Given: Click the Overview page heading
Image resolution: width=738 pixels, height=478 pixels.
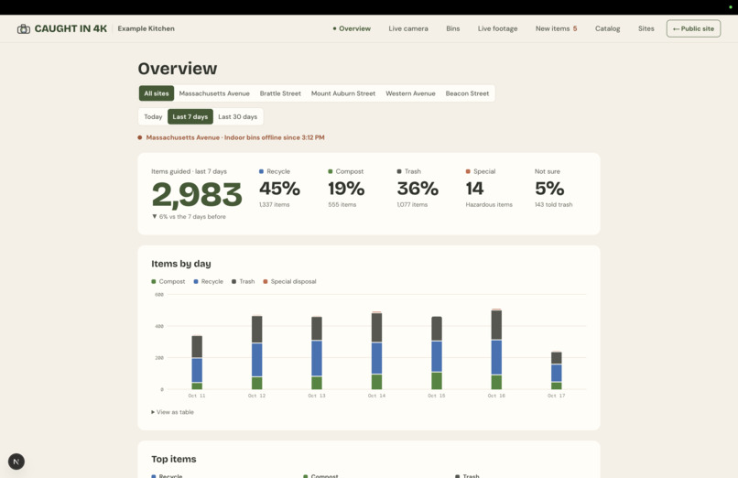Looking at the screenshot, I should click(178, 69).
